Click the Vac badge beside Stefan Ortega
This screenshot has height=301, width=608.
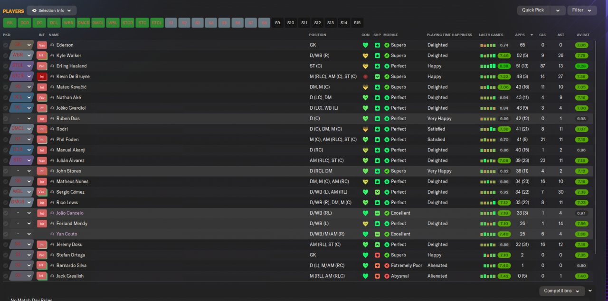point(42,255)
